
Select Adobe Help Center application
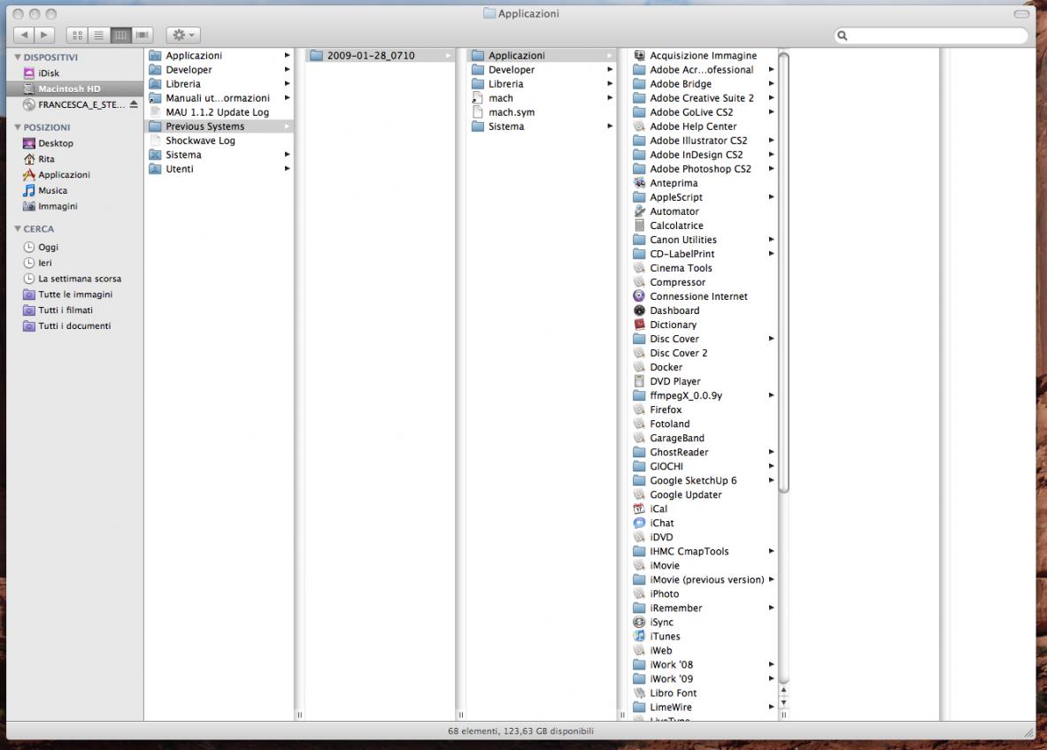pyautogui.click(x=704, y=126)
